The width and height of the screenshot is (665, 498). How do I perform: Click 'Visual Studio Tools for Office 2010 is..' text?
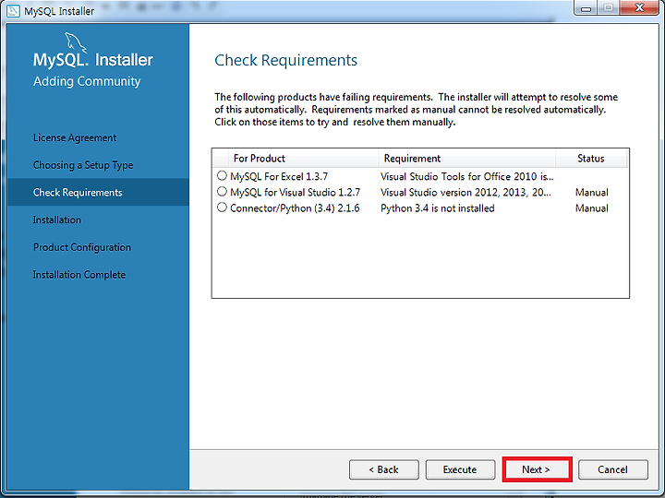tap(467, 176)
